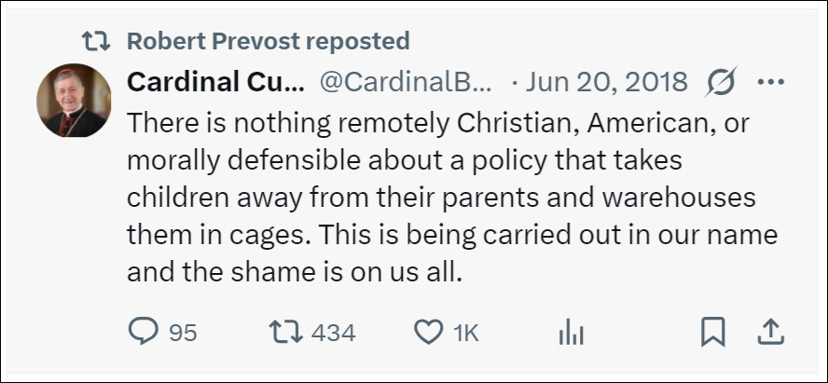Click the @CardinalB... handle
This screenshot has width=828, height=383.
[406, 82]
